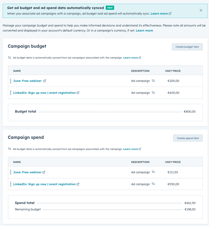Dismiss the ad budget sync banner
The height and width of the screenshot is (226, 209).
point(201,10)
